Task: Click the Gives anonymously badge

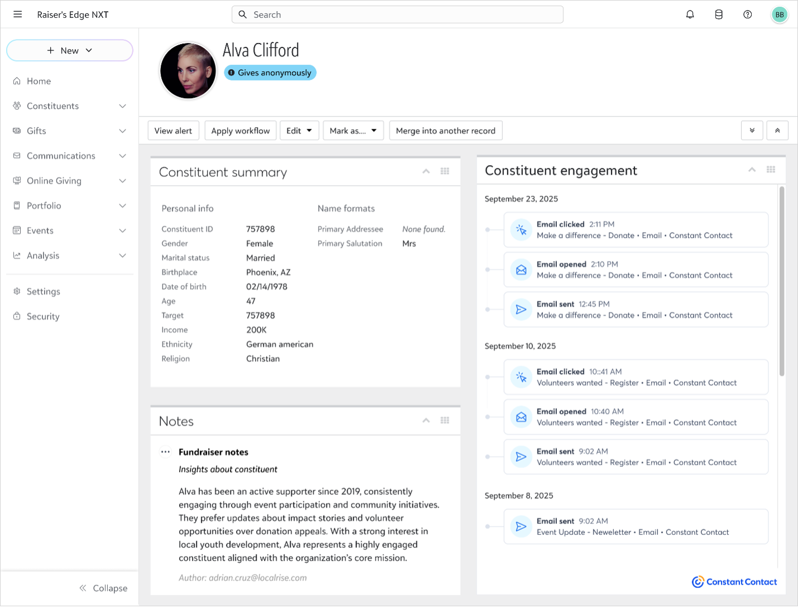Action: (270, 73)
